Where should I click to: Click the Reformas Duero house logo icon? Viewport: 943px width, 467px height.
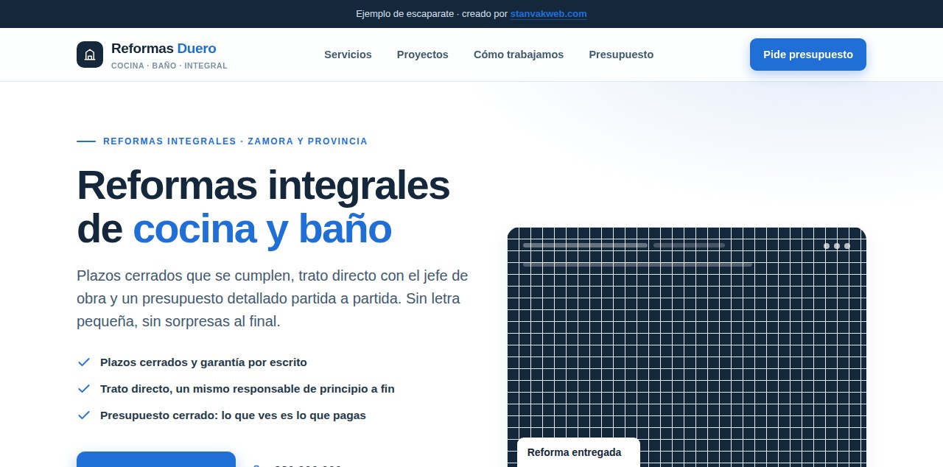tap(90, 55)
